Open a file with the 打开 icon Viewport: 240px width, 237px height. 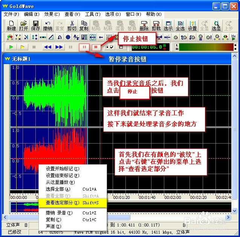coord(23,26)
